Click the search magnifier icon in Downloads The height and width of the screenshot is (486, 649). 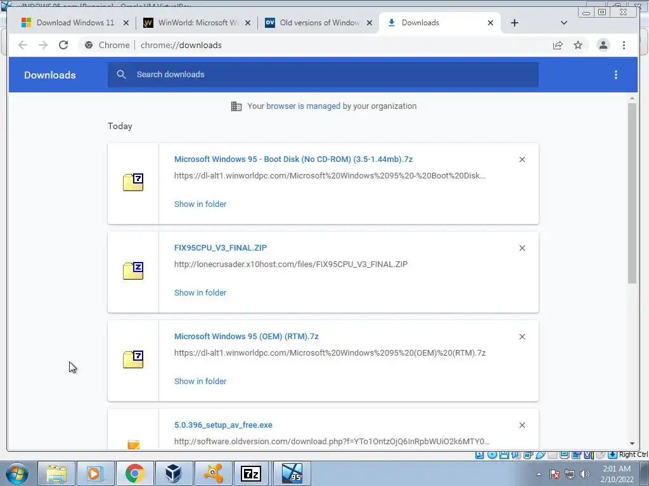click(x=121, y=75)
